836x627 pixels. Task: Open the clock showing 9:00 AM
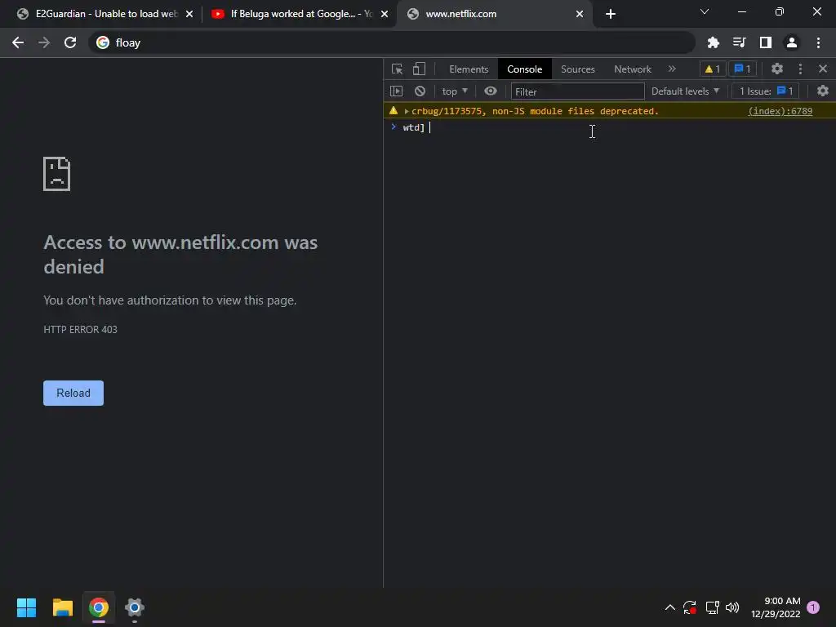pos(776,607)
